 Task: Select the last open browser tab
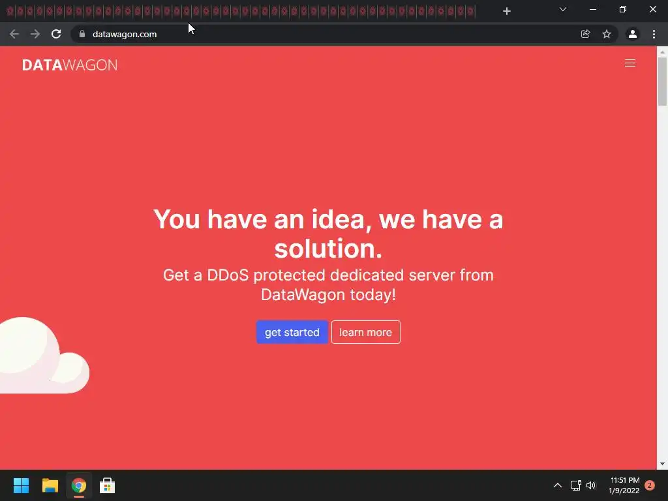[x=470, y=12]
